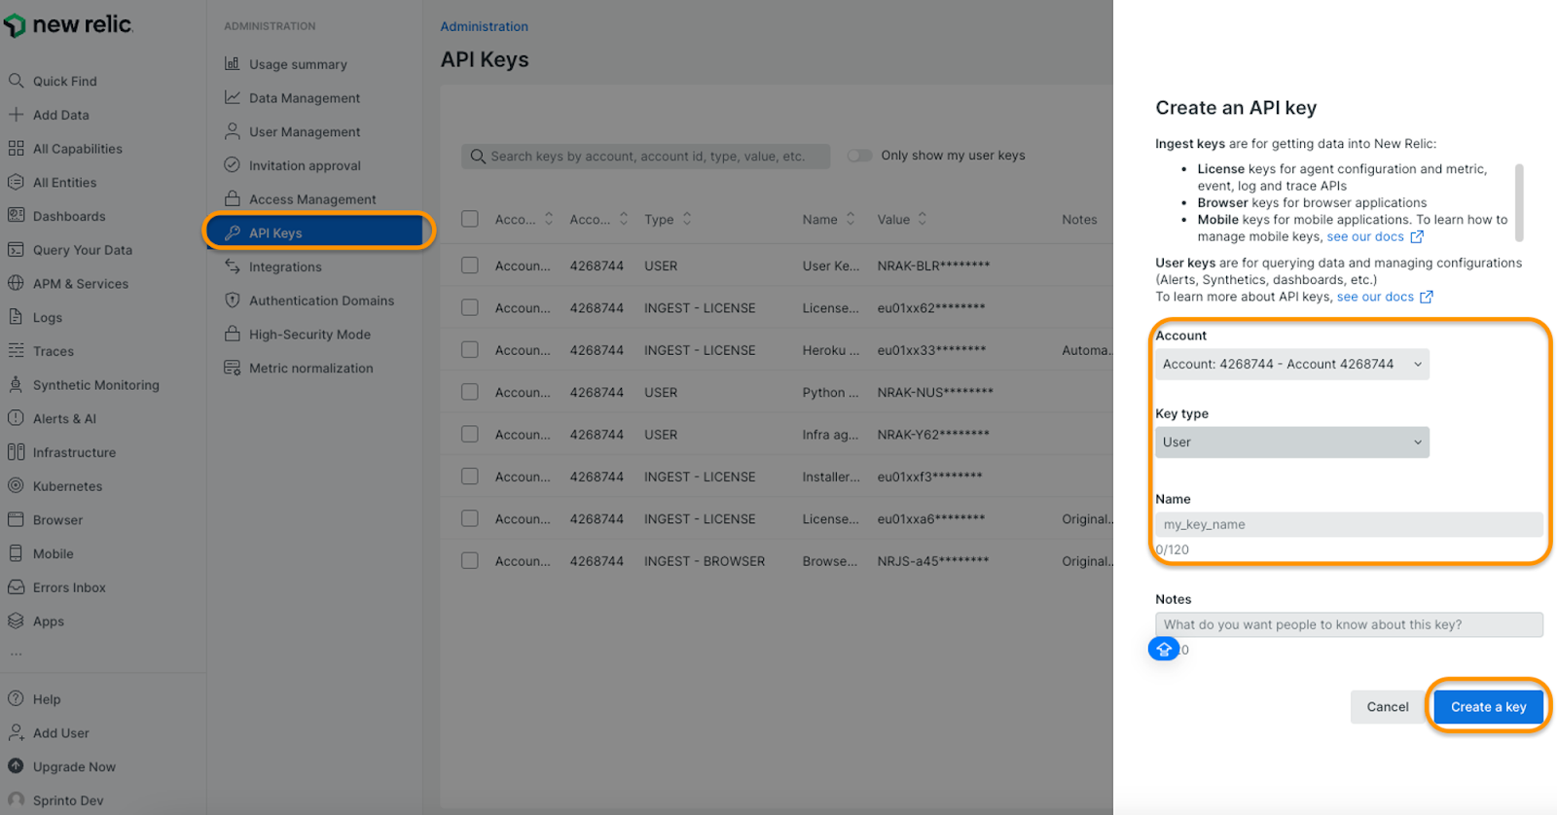Click the Apps stack icon

pos(16,621)
